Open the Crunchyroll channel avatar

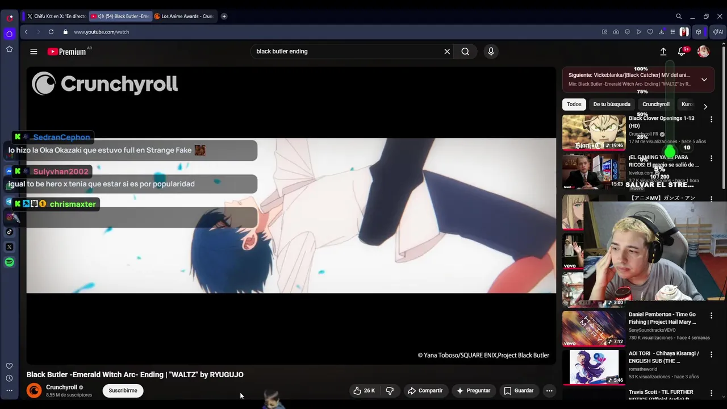34,391
